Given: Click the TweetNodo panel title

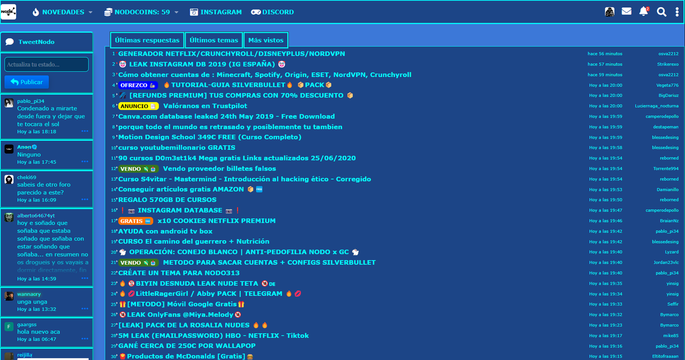Looking at the screenshot, I should pos(36,42).
